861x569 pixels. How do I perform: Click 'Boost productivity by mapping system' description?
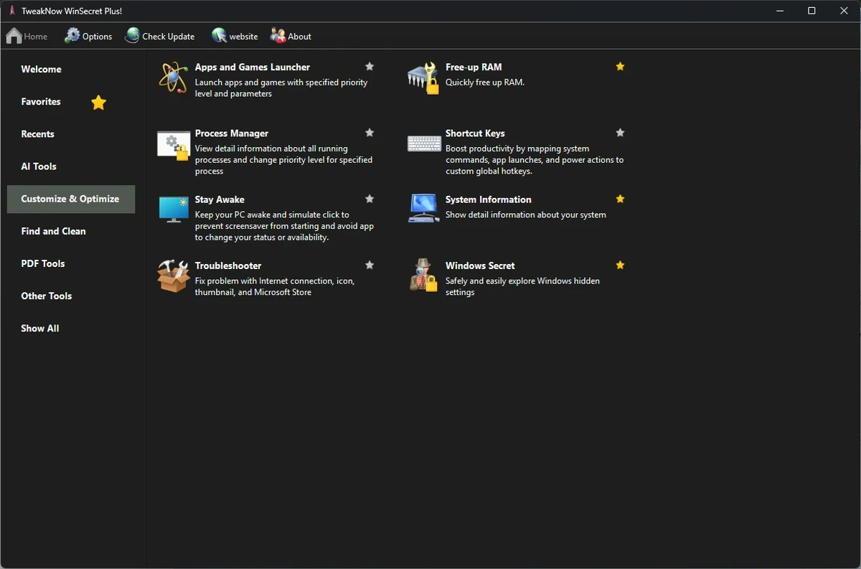[x=535, y=159]
